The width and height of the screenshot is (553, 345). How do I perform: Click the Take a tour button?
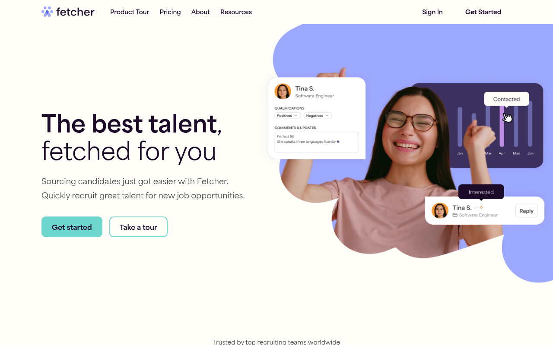pyautogui.click(x=138, y=227)
